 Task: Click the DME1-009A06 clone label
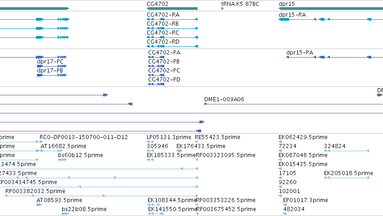tap(224, 99)
